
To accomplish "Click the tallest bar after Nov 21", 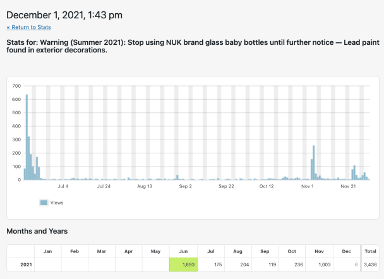I will pyautogui.click(x=354, y=173).
